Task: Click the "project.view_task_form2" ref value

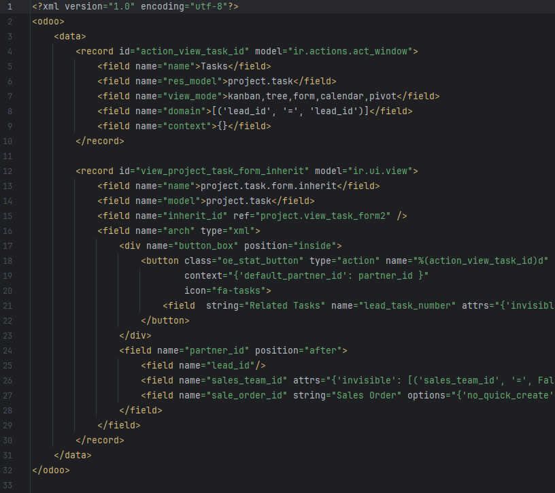Action: 323,216
